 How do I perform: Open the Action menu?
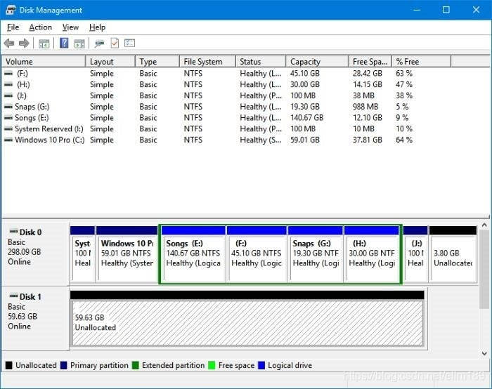tap(41, 27)
